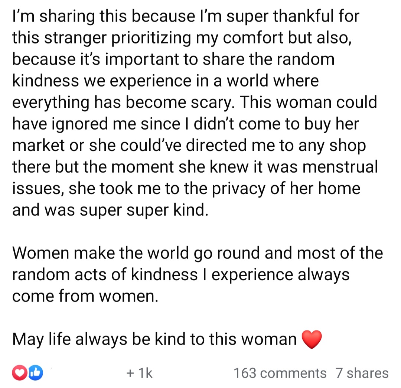Click the "and was super super kind." line
The height and width of the screenshot is (388, 401).
108,210
